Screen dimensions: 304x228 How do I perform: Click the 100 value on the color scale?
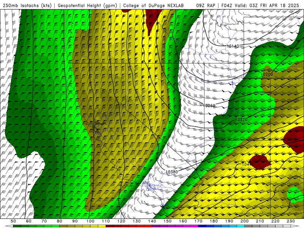[90, 221]
